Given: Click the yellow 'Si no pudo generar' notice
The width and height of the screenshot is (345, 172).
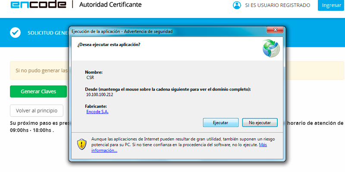Looking at the screenshot, I should pos(39,70).
